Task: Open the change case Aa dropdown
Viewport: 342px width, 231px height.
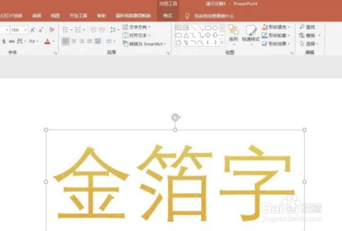Action: point(34,41)
